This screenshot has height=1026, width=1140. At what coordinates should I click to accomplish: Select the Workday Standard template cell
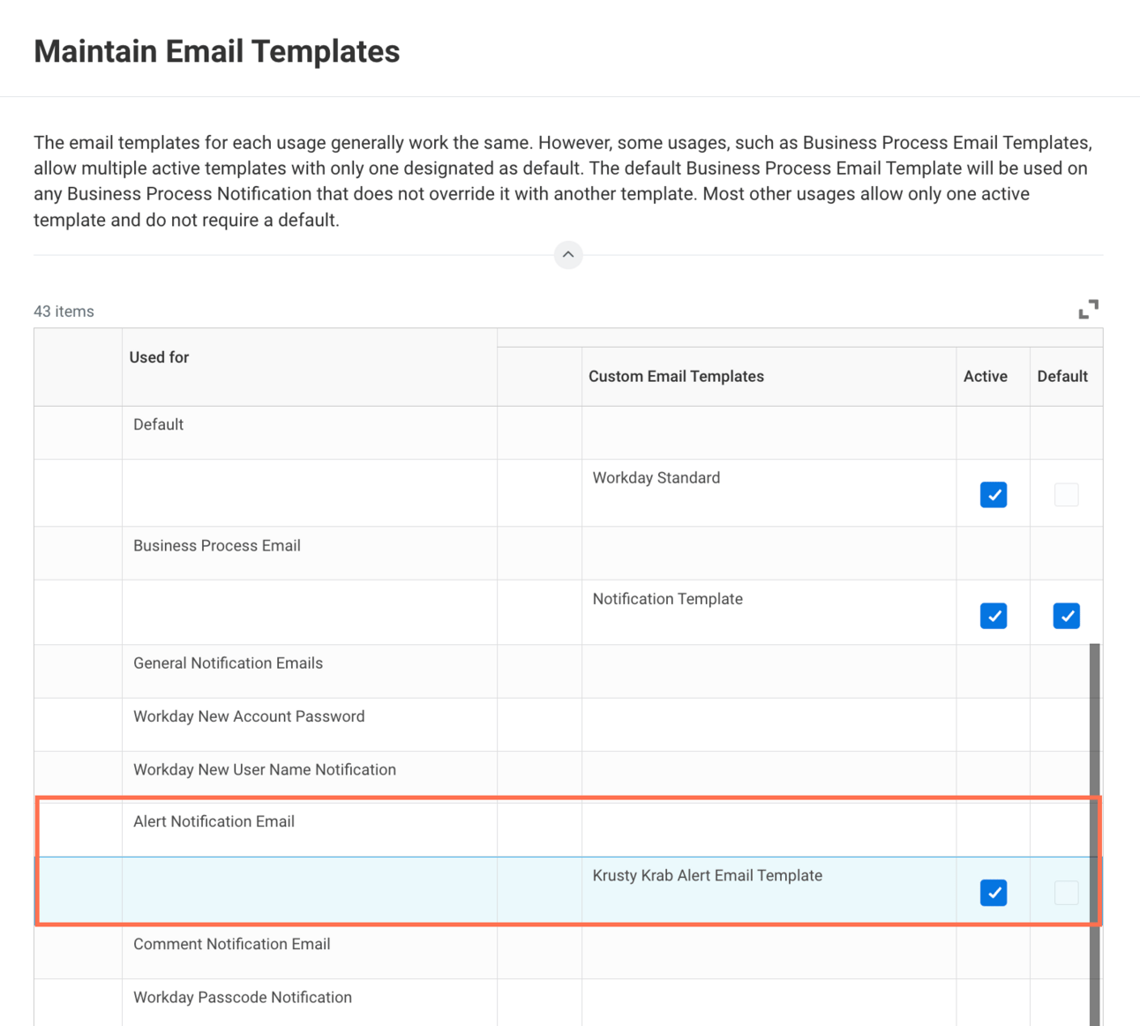pos(656,478)
